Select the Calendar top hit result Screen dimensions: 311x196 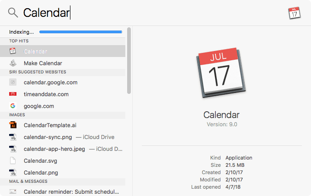click(63, 51)
